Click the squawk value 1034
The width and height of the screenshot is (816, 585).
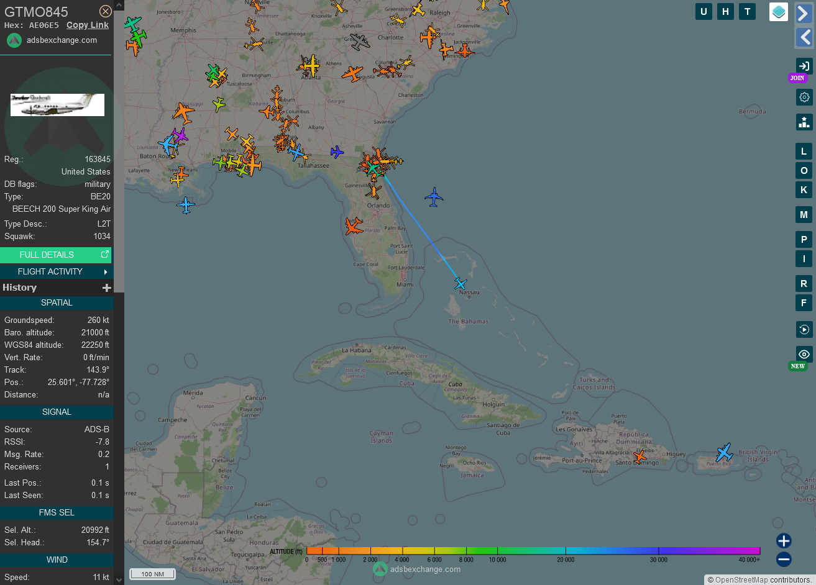click(102, 237)
